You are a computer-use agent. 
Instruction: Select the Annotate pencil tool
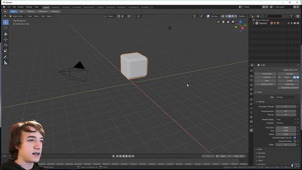click(6, 57)
